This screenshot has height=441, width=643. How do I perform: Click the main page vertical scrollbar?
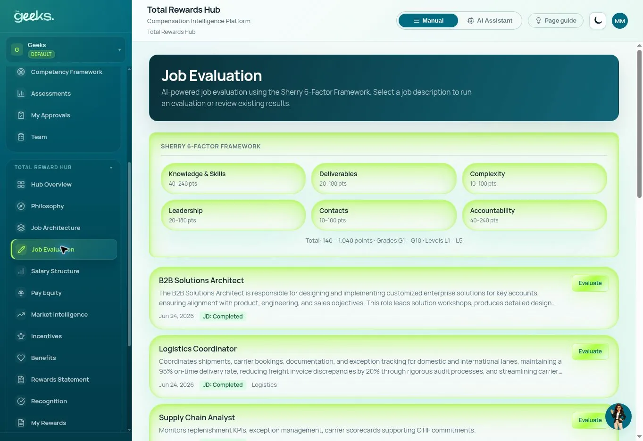pos(640,124)
